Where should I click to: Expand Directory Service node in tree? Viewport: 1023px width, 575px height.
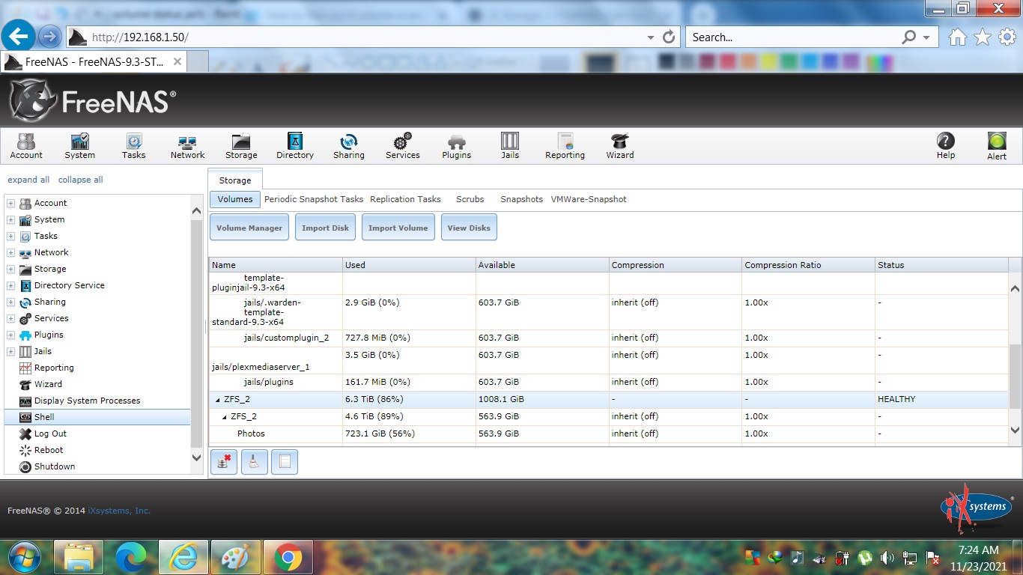pyautogui.click(x=11, y=285)
